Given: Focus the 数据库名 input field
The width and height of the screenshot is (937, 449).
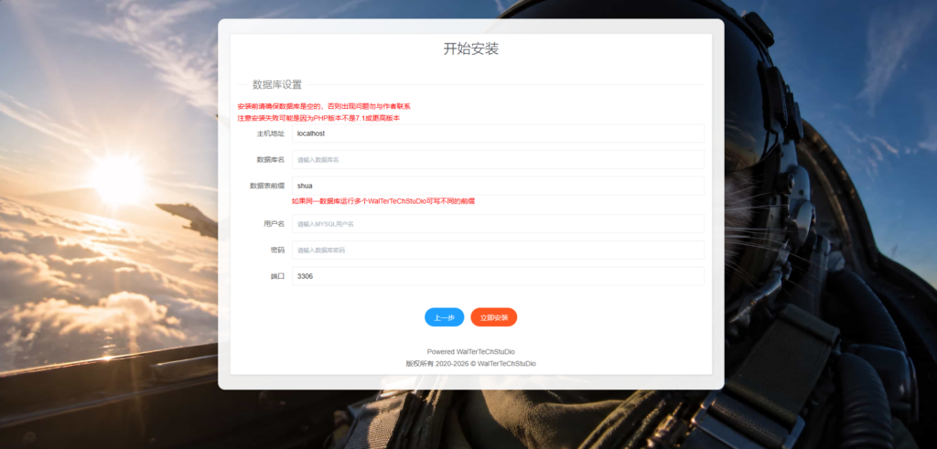Looking at the screenshot, I should (498, 159).
